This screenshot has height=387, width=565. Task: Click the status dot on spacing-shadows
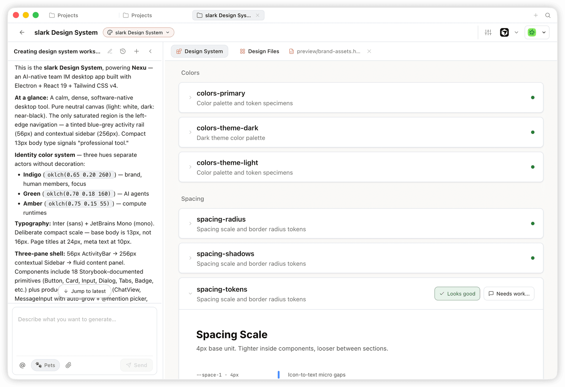(x=533, y=258)
